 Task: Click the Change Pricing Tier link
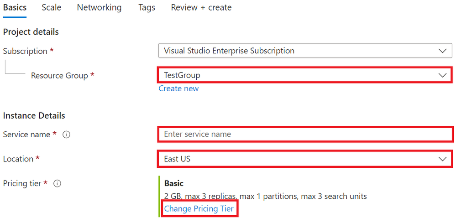199,209
